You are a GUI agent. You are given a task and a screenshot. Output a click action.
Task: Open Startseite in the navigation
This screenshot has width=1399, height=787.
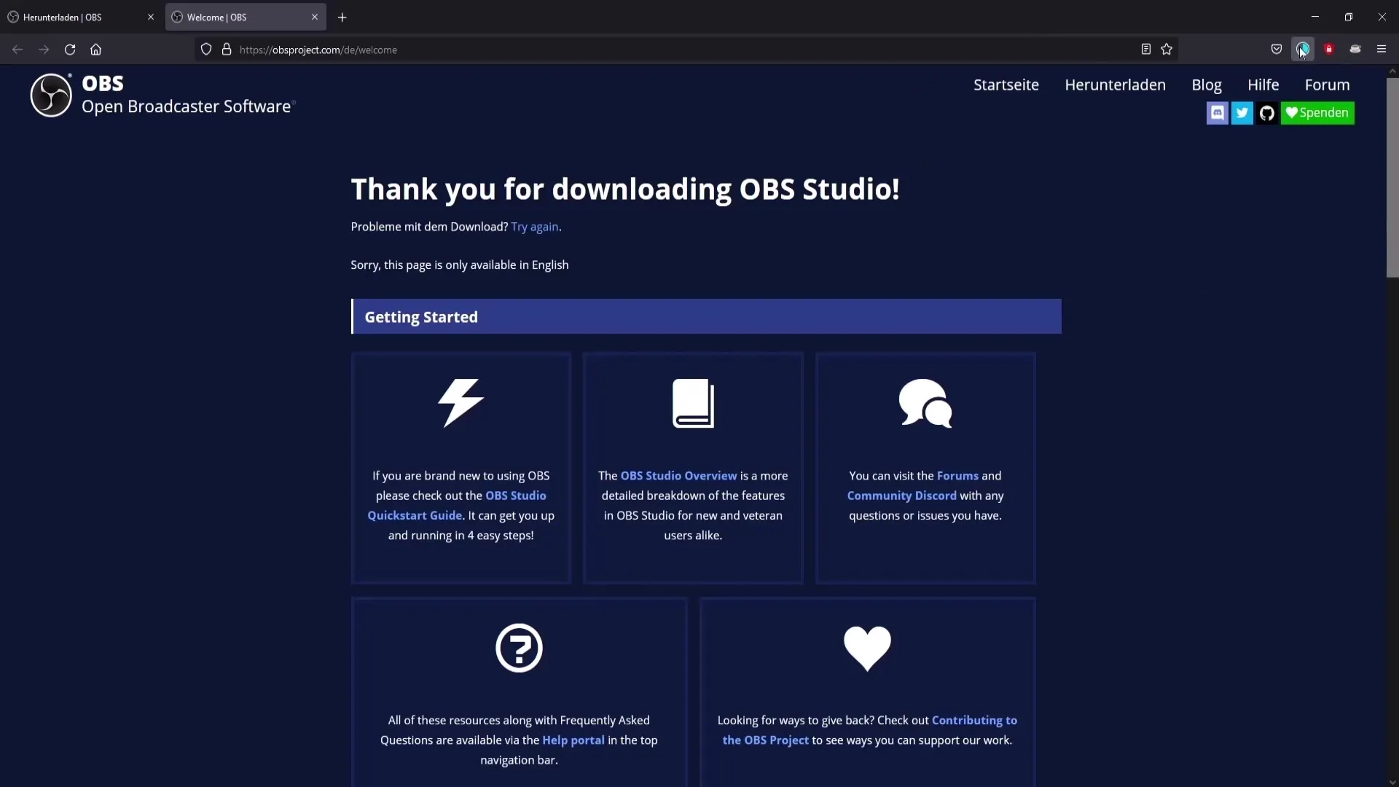point(1006,85)
